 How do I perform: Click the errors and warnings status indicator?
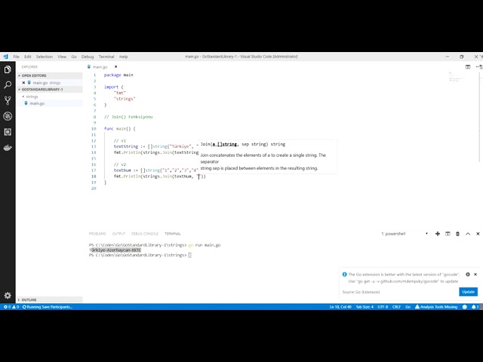[x=11, y=307]
